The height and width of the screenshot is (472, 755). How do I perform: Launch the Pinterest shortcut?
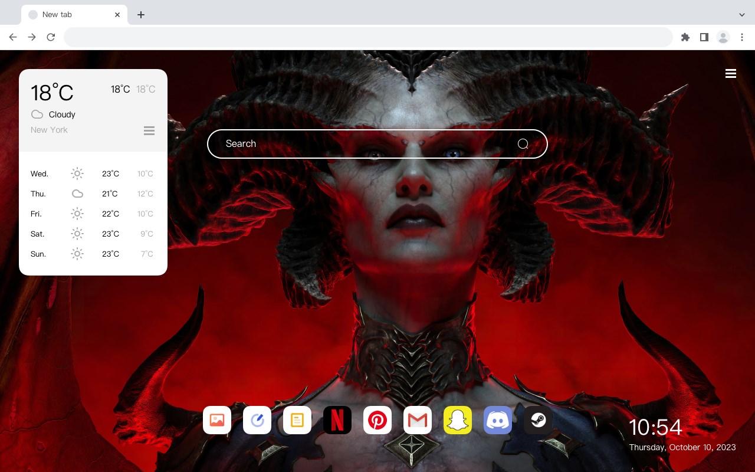377,420
